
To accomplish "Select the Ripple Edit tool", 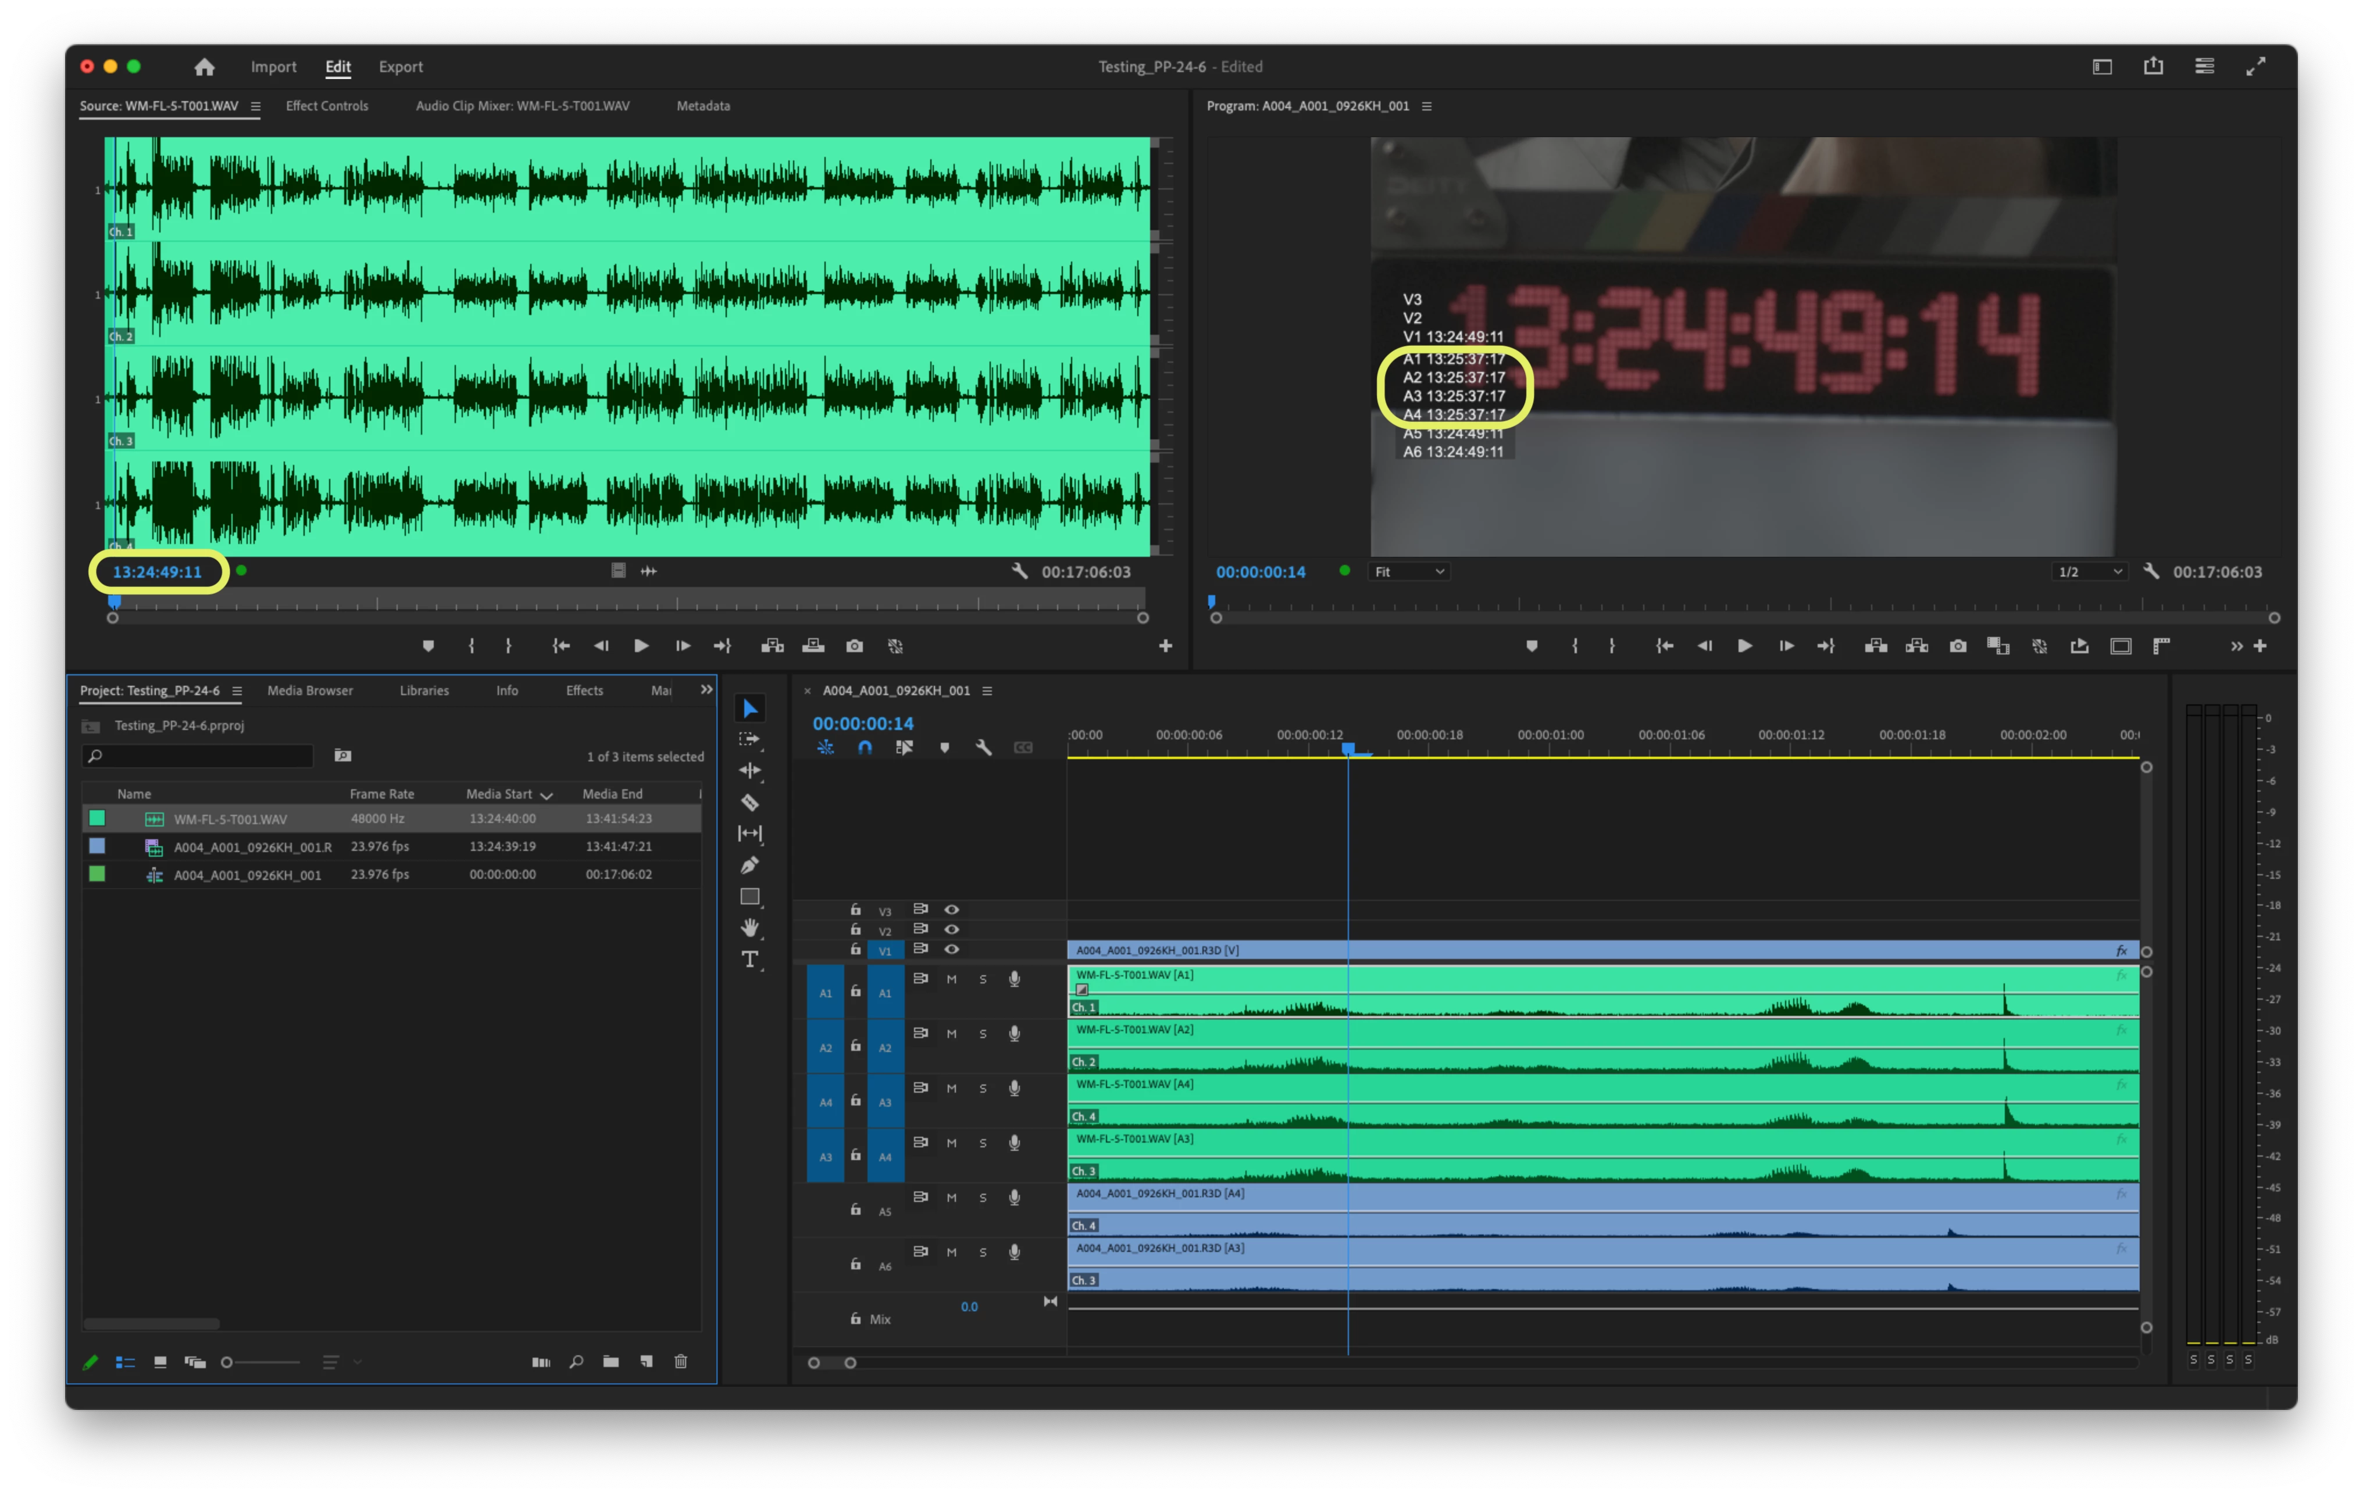I will tap(749, 771).
